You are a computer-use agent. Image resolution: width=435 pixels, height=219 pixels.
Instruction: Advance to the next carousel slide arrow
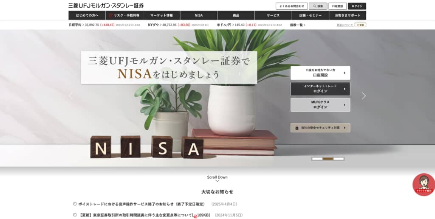[364, 96]
